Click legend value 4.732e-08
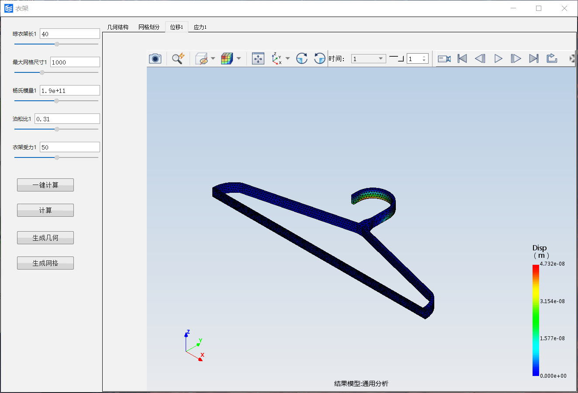The image size is (578, 393). click(552, 263)
